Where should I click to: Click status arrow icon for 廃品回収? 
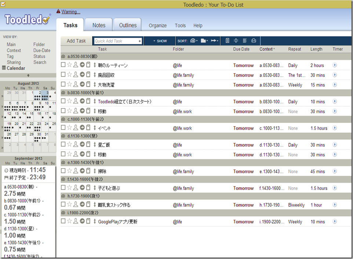point(82,75)
